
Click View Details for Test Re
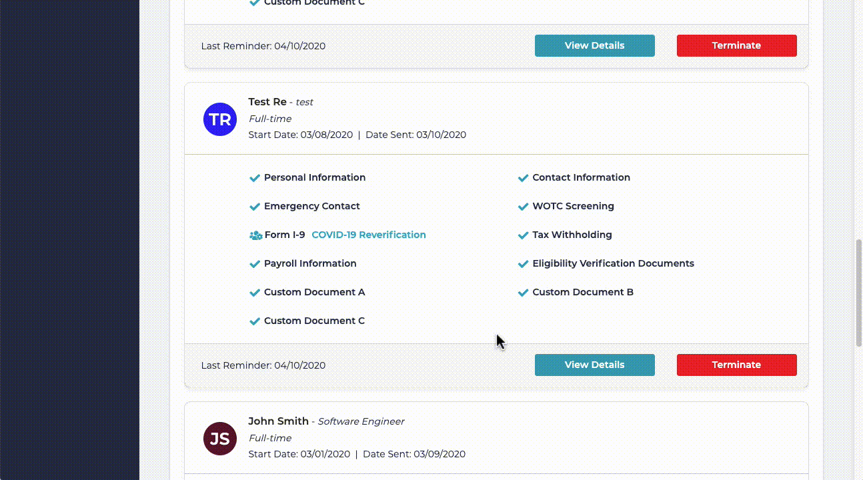tap(594, 365)
